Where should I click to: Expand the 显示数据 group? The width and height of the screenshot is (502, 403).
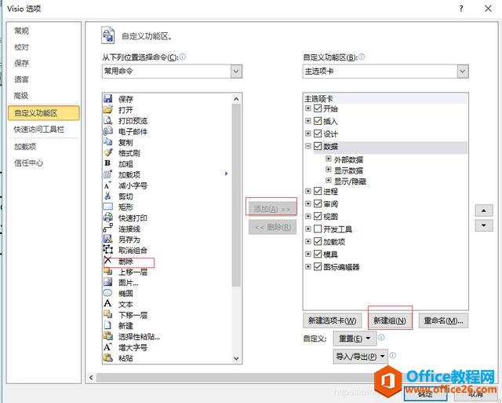[x=329, y=170]
